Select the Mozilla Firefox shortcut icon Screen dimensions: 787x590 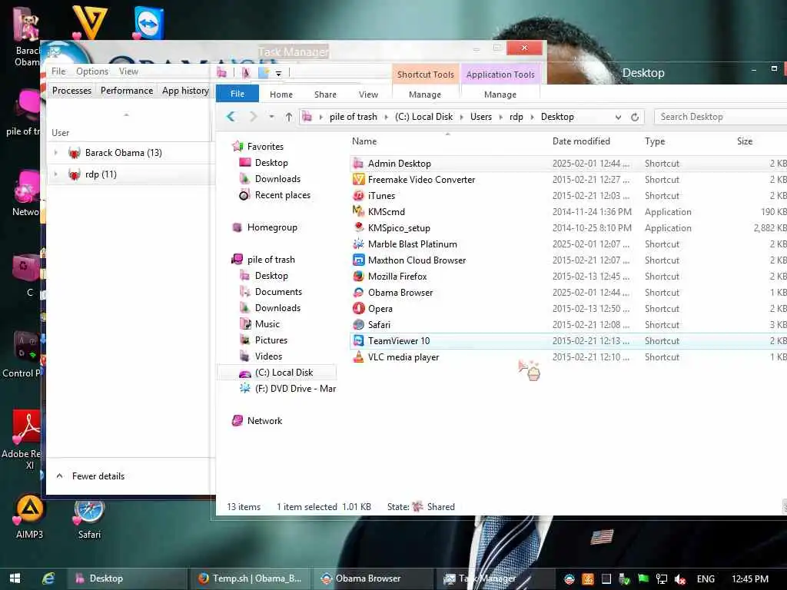tap(358, 276)
